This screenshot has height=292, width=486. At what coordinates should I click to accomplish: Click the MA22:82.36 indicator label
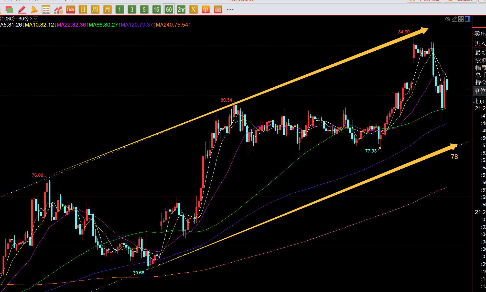pyautogui.click(x=71, y=25)
